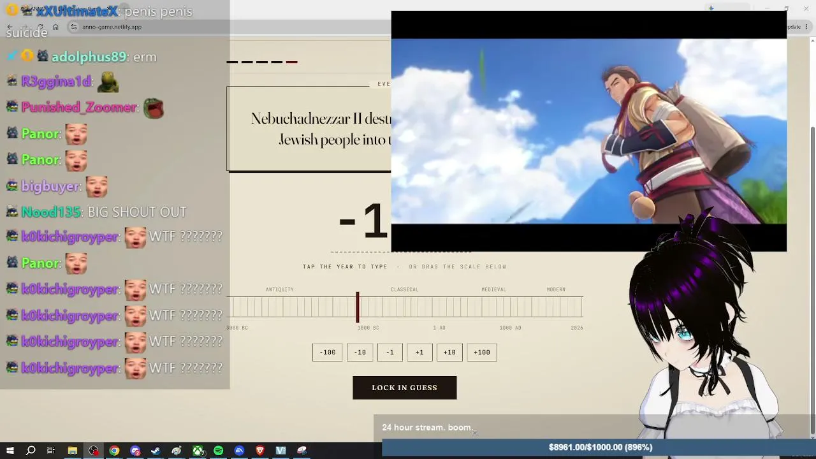Click the Nebuchadnezzar II event card text

tap(321, 129)
